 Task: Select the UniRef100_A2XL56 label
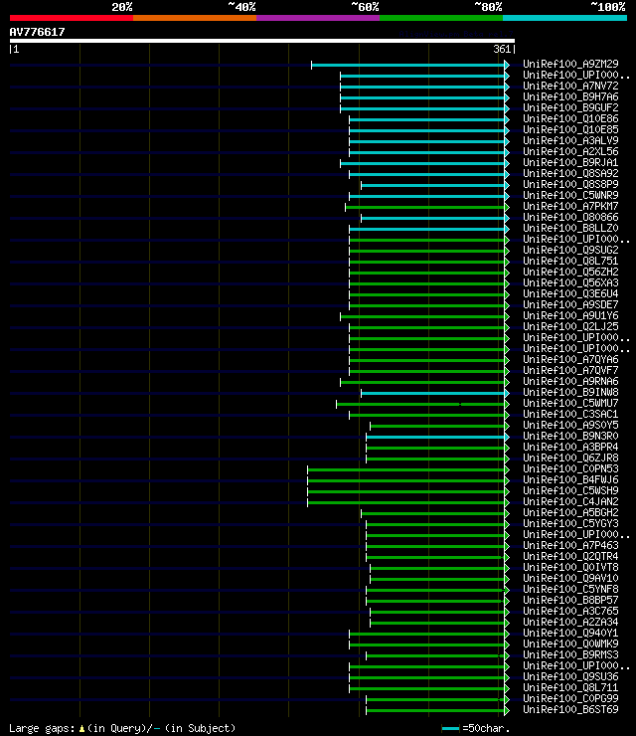[x=570, y=151]
